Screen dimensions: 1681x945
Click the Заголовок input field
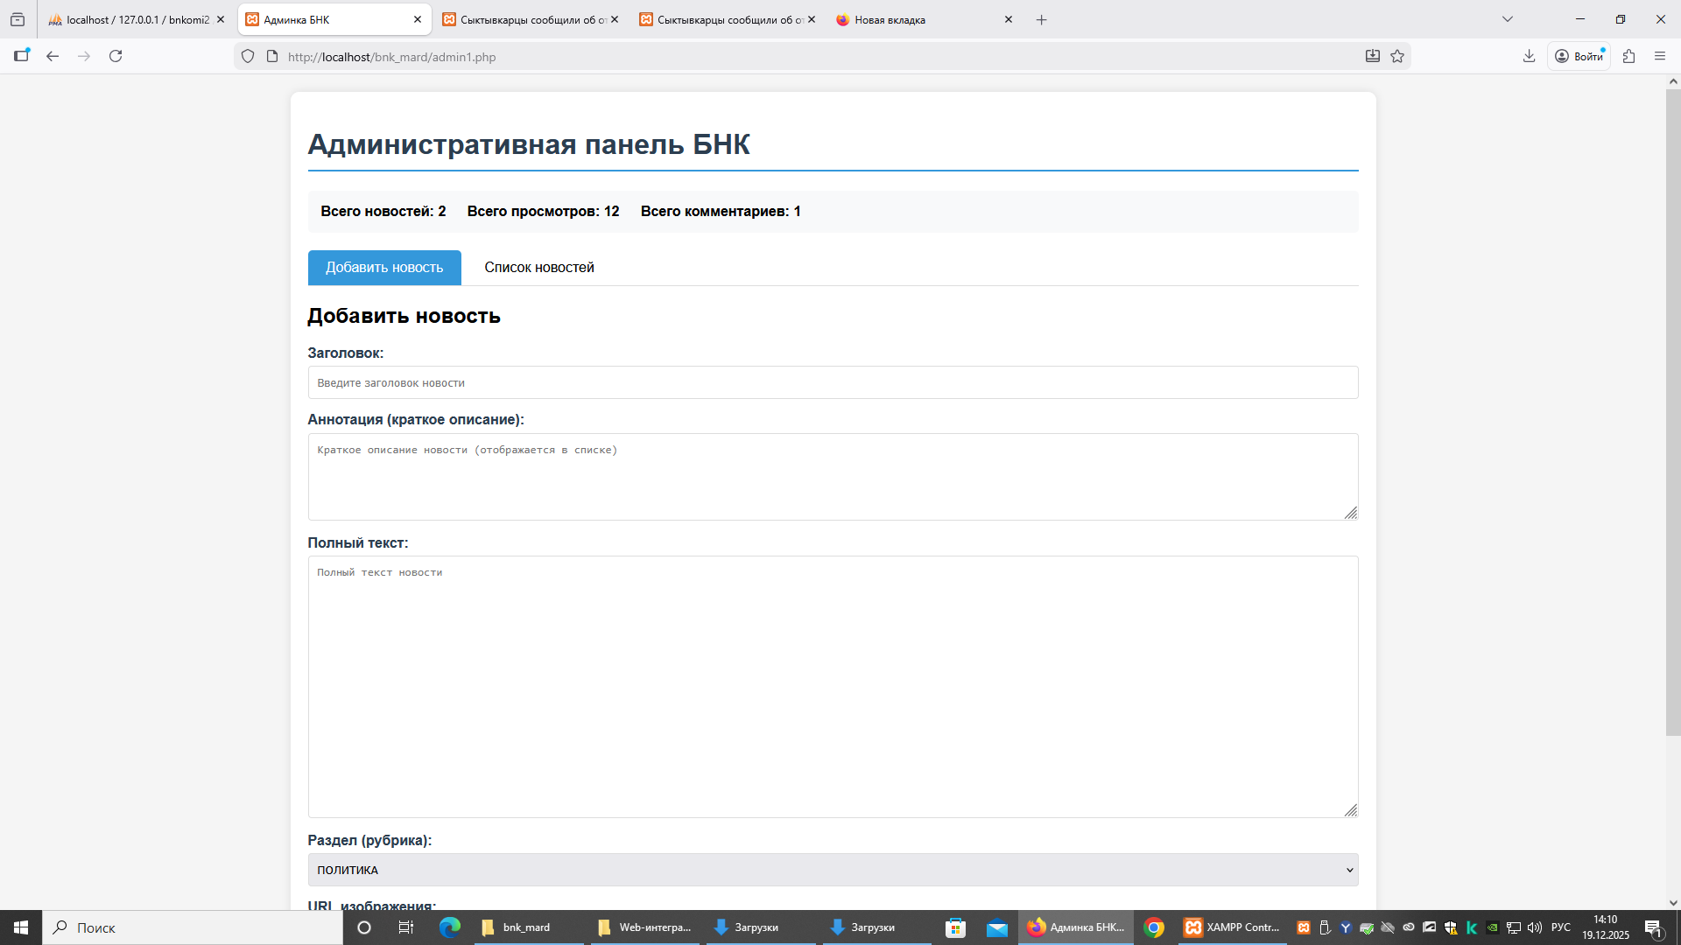pos(832,382)
